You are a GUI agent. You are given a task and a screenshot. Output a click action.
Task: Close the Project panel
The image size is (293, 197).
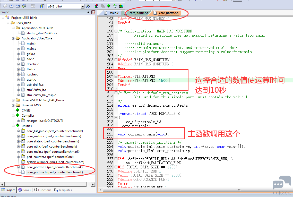tap(93, 12)
